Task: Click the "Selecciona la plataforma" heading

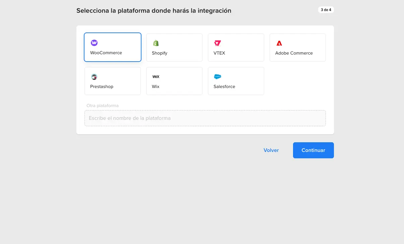Action: pyautogui.click(x=154, y=11)
